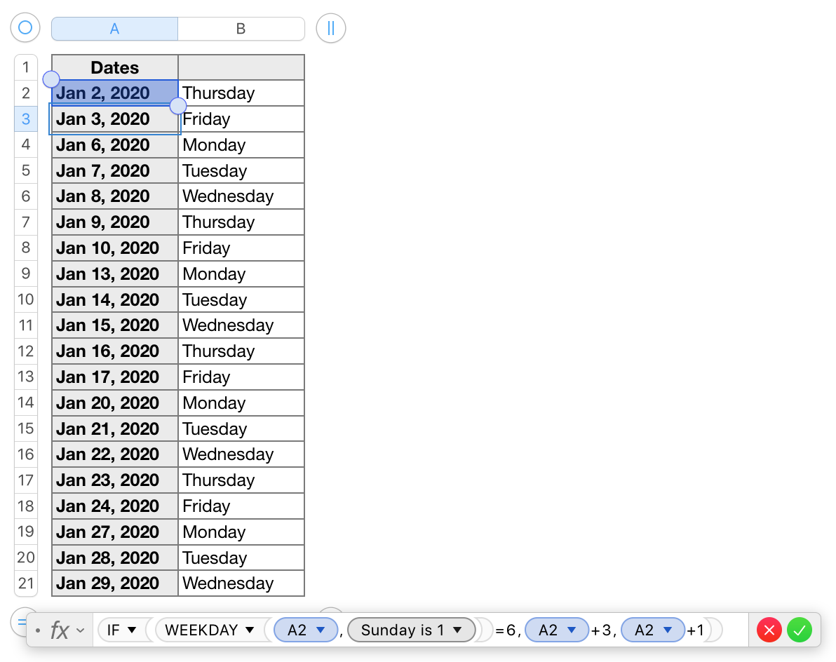Click 'Friday' cell in row 3
Image resolution: width=836 pixels, height=662 pixels.
pos(241,119)
